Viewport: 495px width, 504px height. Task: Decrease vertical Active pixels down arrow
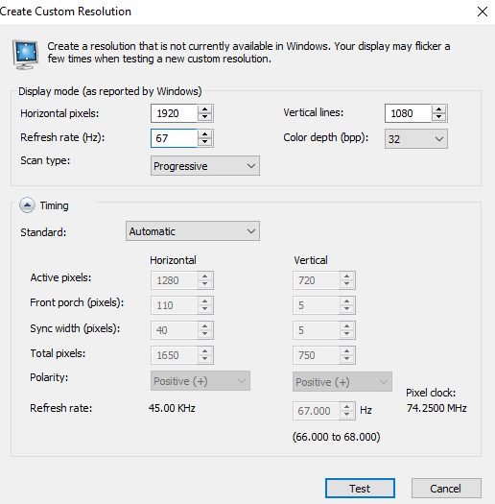pos(347,284)
